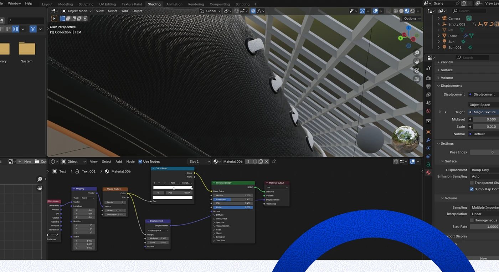This screenshot has height=272, width=499.
Task: Click the Color Ramp gradient bar
Action: tap(173, 187)
